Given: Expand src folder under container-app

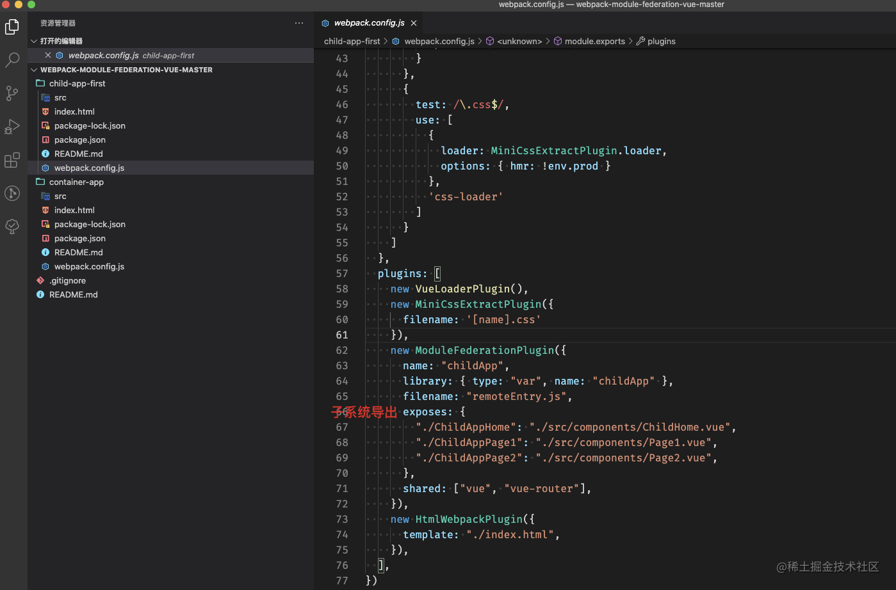Looking at the screenshot, I should tap(170, 196).
